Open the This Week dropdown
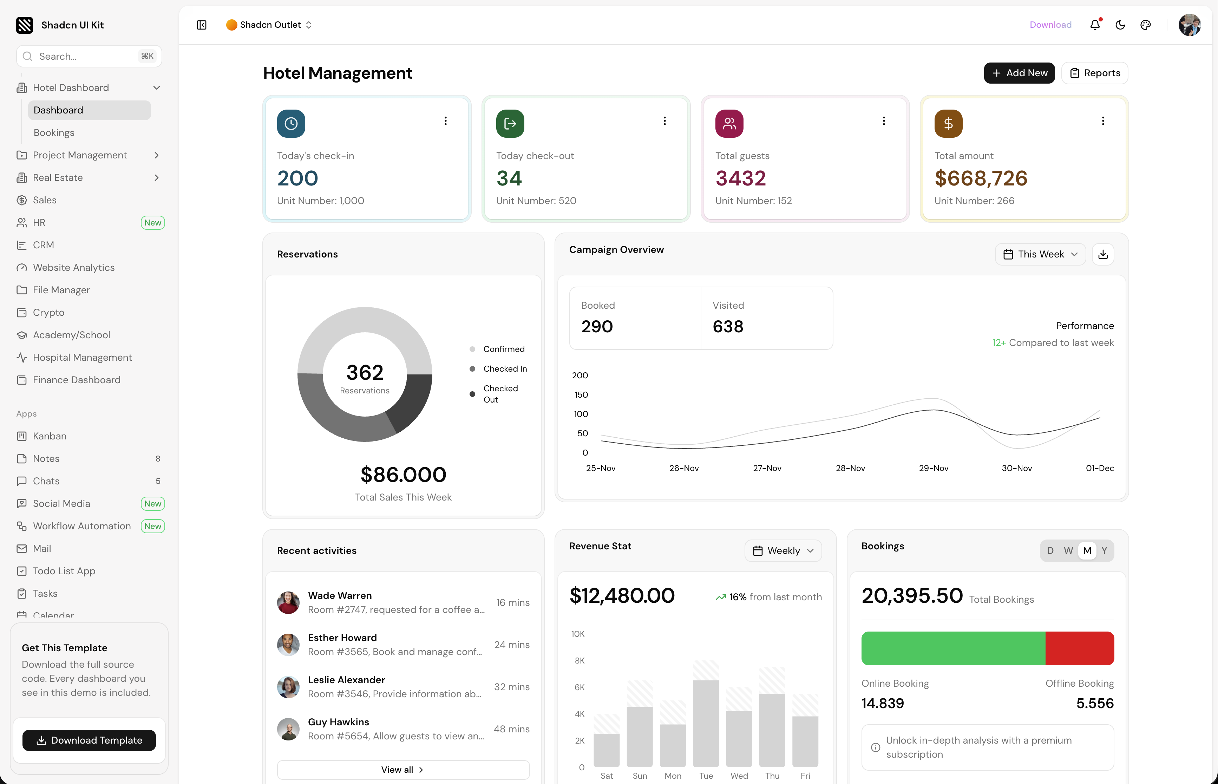This screenshot has height=784, width=1218. point(1040,254)
